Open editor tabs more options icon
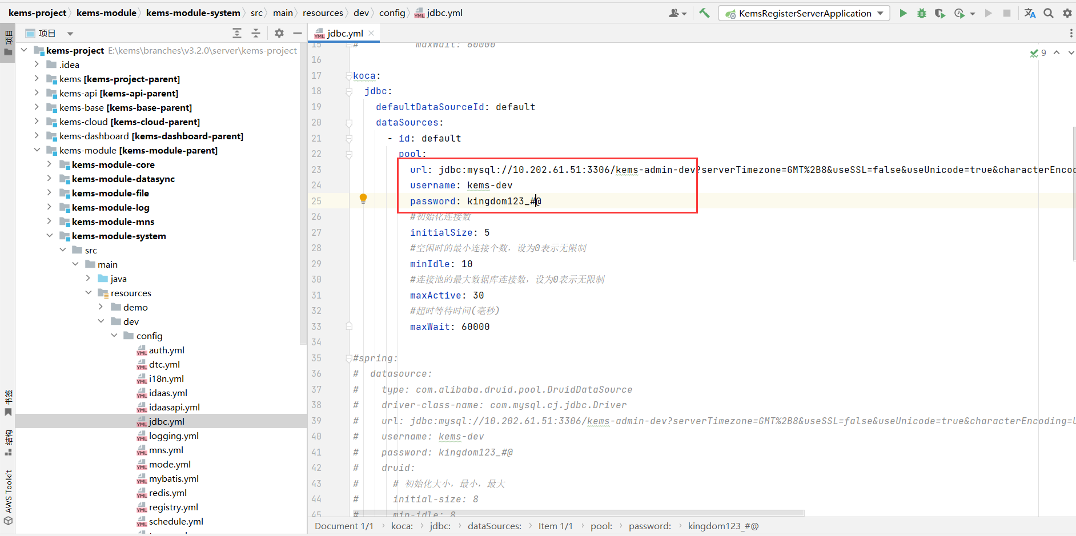This screenshot has width=1076, height=536. pyautogui.click(x=1071, y=33)
